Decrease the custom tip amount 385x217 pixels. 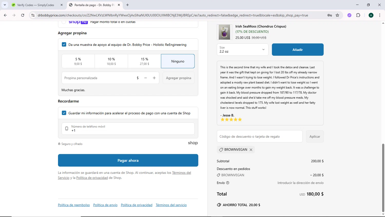pyautogui.click(x=146, y=78)
